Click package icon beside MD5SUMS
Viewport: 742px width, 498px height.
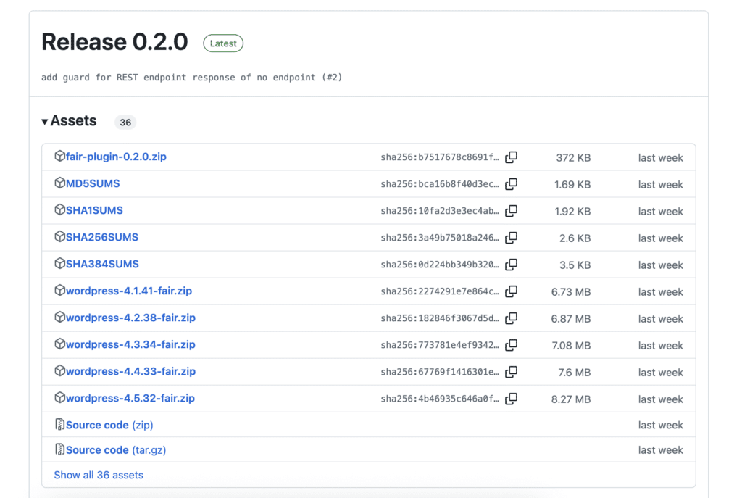pos(59,183)
